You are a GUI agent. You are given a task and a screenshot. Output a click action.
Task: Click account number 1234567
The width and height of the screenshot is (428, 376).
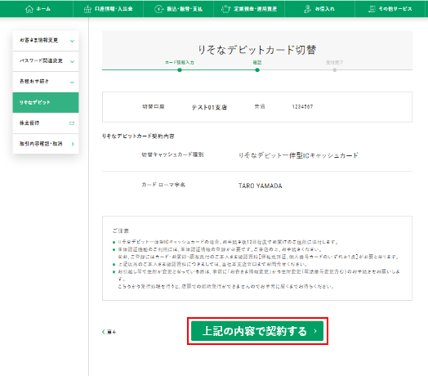tap(302, 106)
